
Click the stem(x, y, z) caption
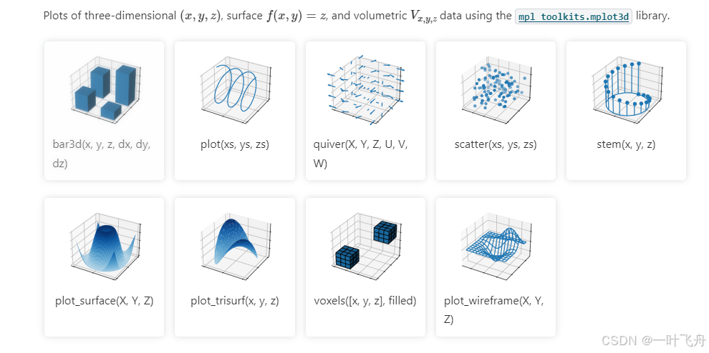[x=626, y=145]
